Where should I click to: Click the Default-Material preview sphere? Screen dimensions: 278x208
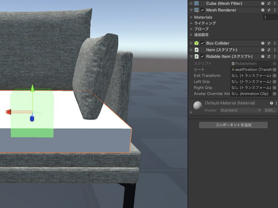(198, 105)
